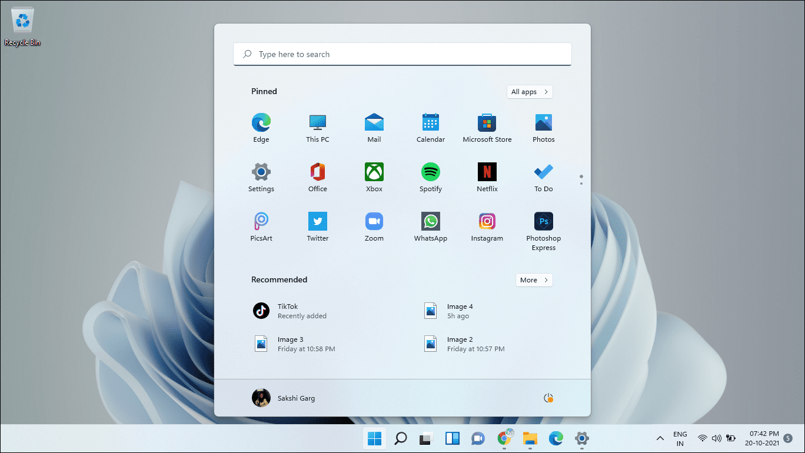Viewport: 805px width, 453px height.
Task: Open the Xbox app
Action: pyautogui.click(x=374, y=174)
